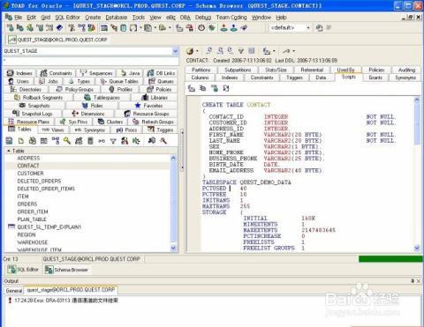Click the DDL database icon in Scripts tab toolbar
424x327 pixels.
(x=215, y=88)
